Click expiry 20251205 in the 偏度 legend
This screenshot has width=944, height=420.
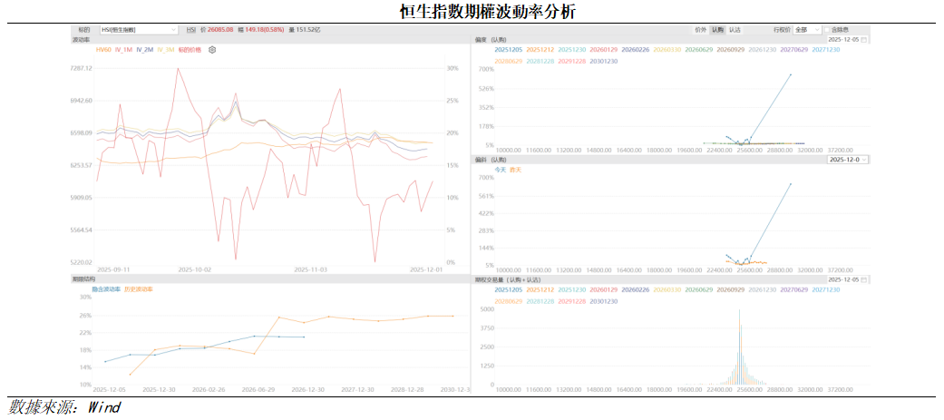(x=509, y=50)
